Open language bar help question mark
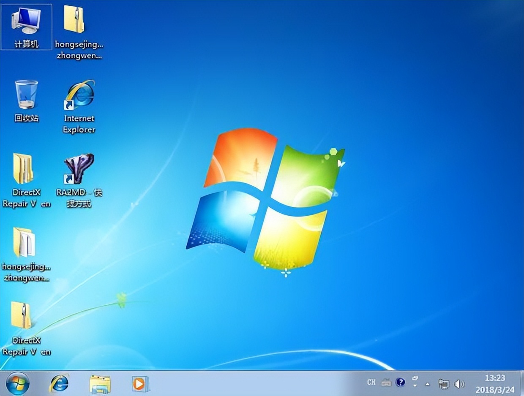The width and height of the screenshot is (524, 396). click(x=400, y=382)
